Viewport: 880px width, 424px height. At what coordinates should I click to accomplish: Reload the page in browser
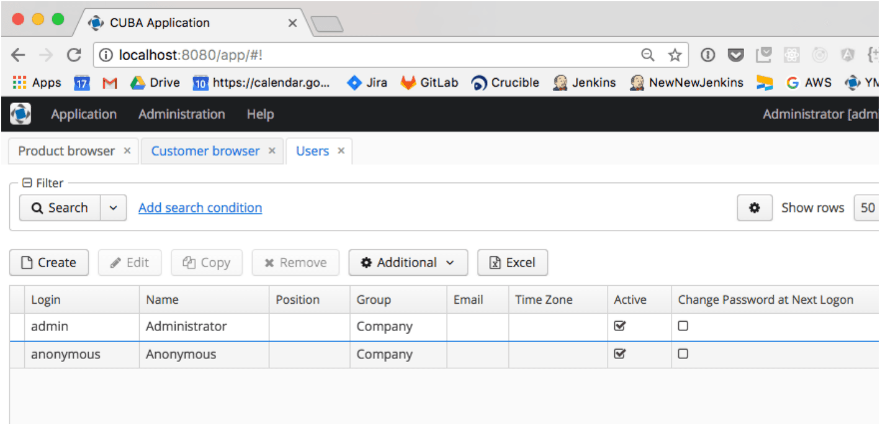click(x=74, y=55)
